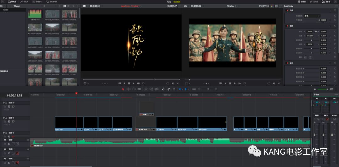Enable the disabled V13 video track

(13, 136)
